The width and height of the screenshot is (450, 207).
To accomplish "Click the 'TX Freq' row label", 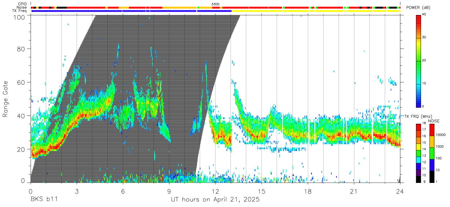I will [20, 11].
